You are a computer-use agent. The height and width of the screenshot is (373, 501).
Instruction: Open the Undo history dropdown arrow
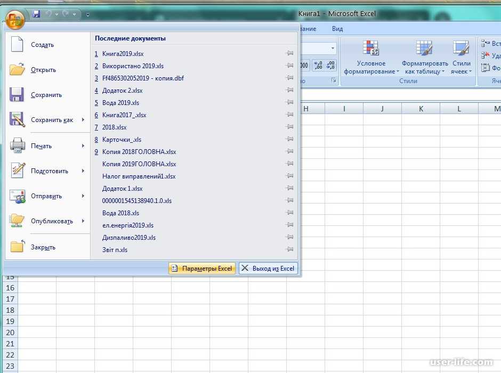pyautogui.click(x=56, y=14)
